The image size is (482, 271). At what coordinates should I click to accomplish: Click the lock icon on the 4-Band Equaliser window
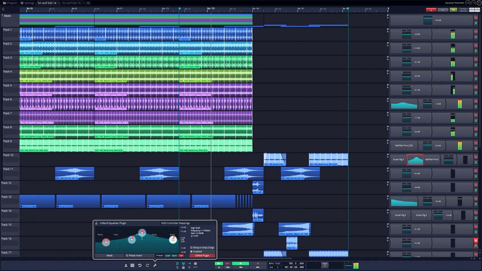click(96, 223)
